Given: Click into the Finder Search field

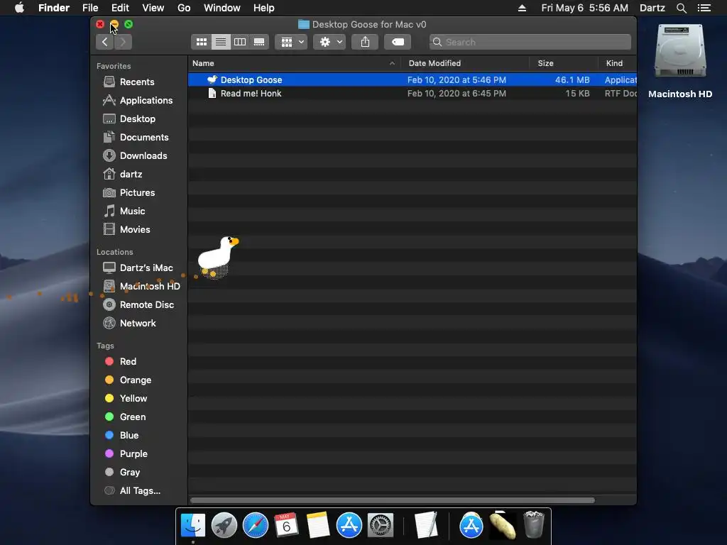Looking at the screenshot, I should click(530, 42).
